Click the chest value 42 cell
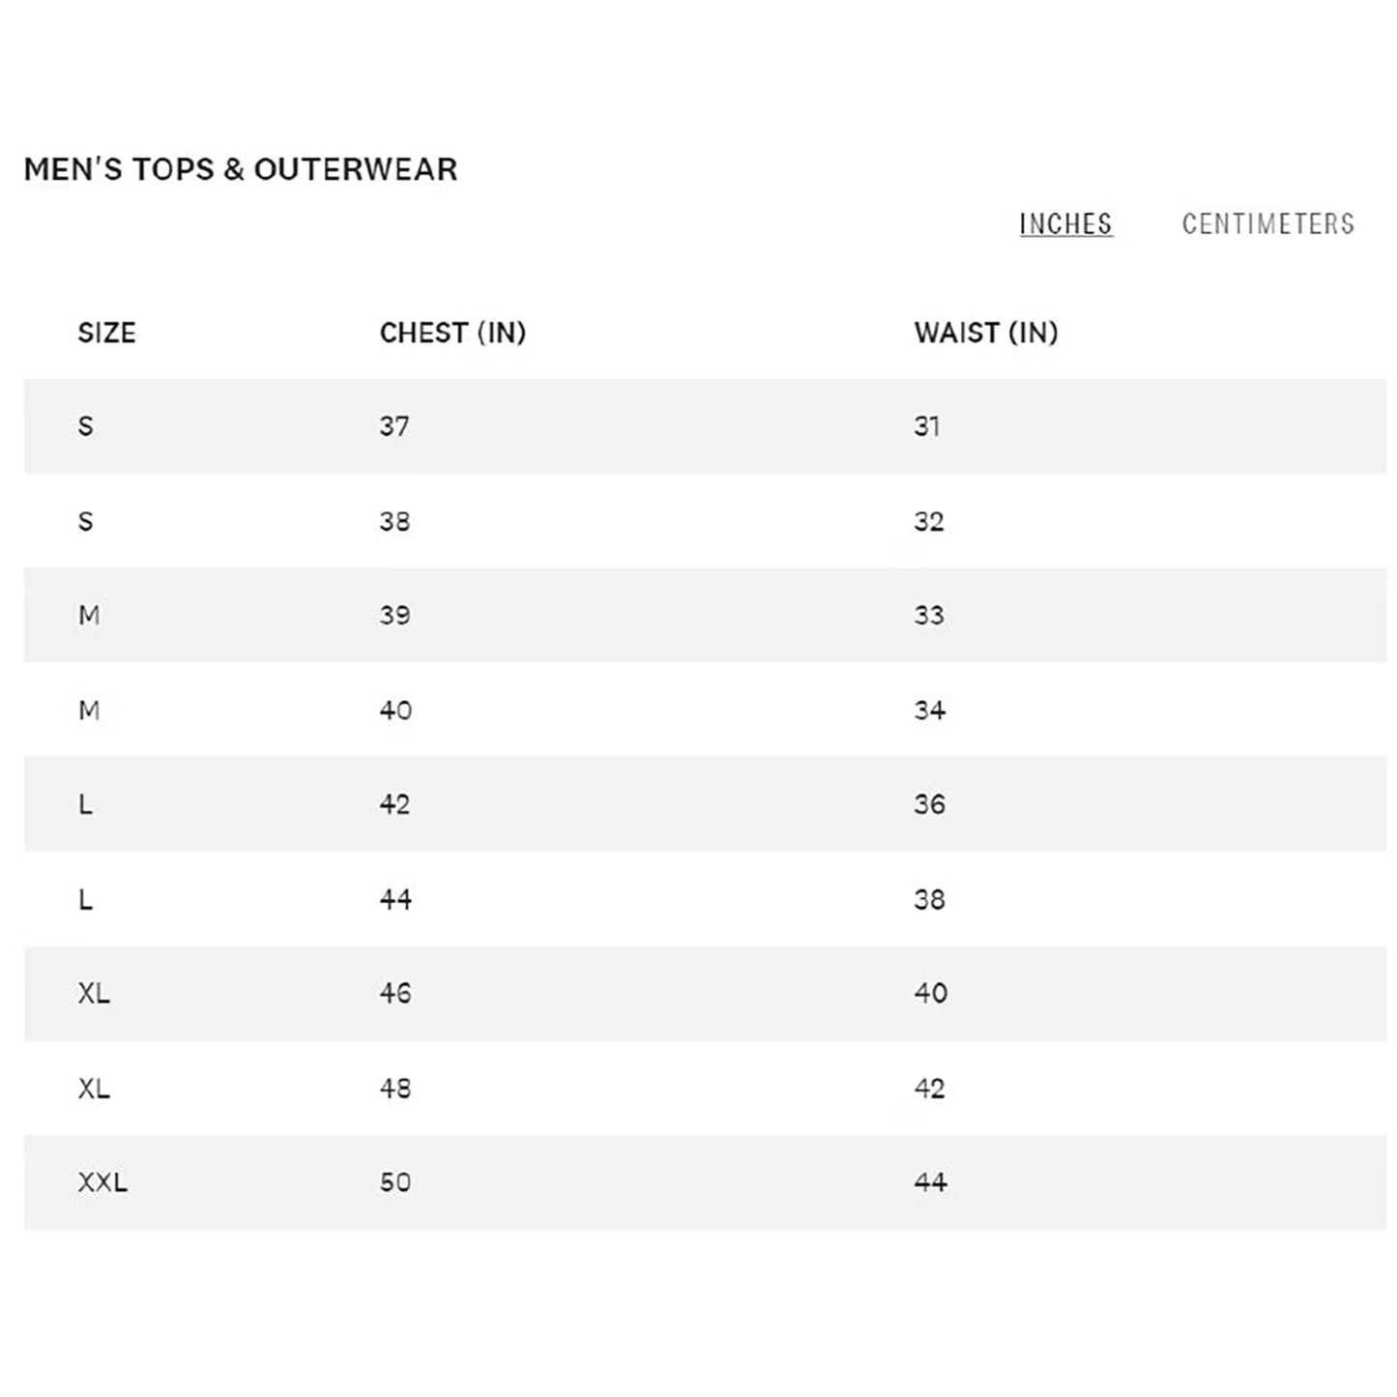1397x1397 pixels. click(394, 804)
